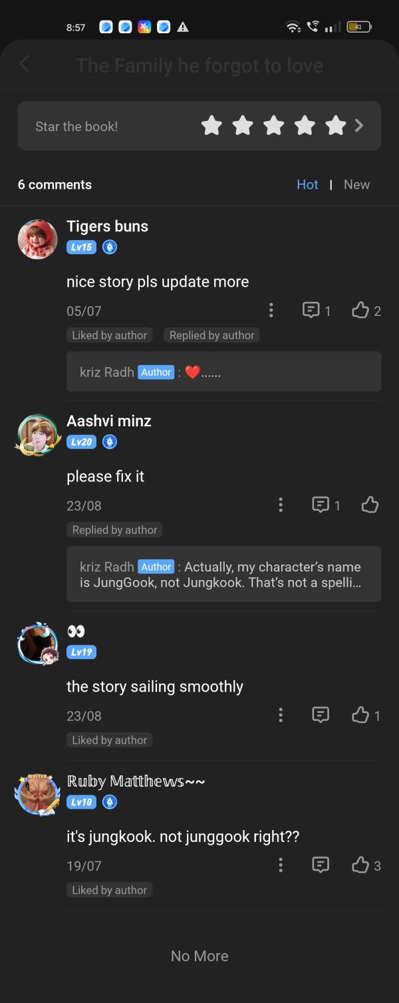The image size is (399, 1003).
Task: Reply to 'the story sailing smoothly' comment
Action: pyautogui.click(x=321, y=715)
